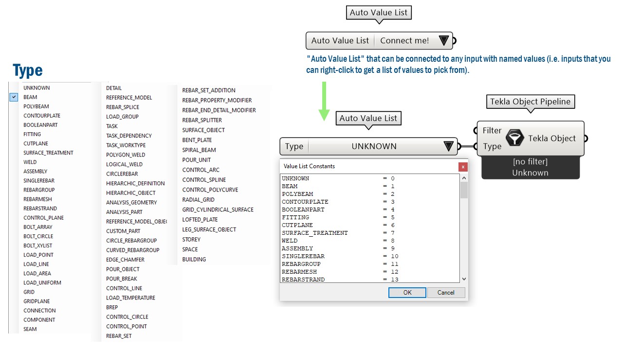Expand the Type UNKNOWN value list dropdown arrow
The image size is (623, 350).
click(449, 146)
